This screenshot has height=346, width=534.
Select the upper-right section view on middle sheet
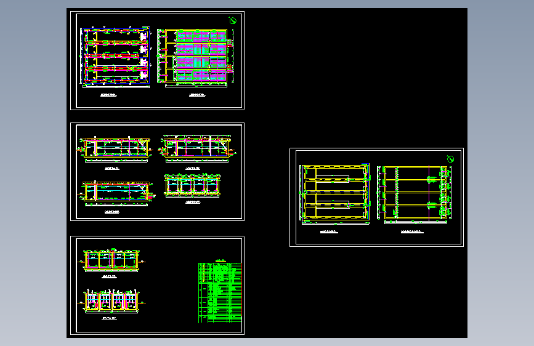point(197,148)
